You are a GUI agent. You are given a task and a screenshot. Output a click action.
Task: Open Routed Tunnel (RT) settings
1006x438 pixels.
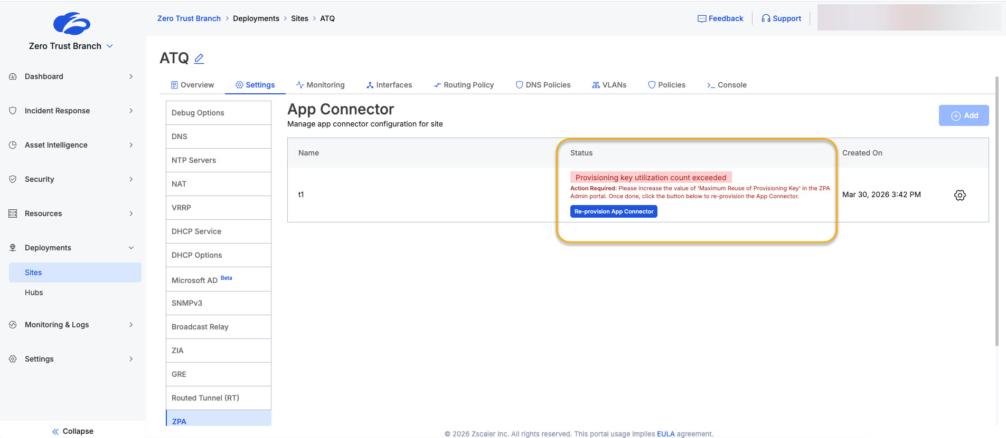coord(219,398)
